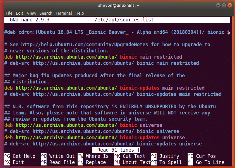The width and height of the screenshot is (235, 168).
Task: Click the ^R Read File shortcut
Action: 58,162
